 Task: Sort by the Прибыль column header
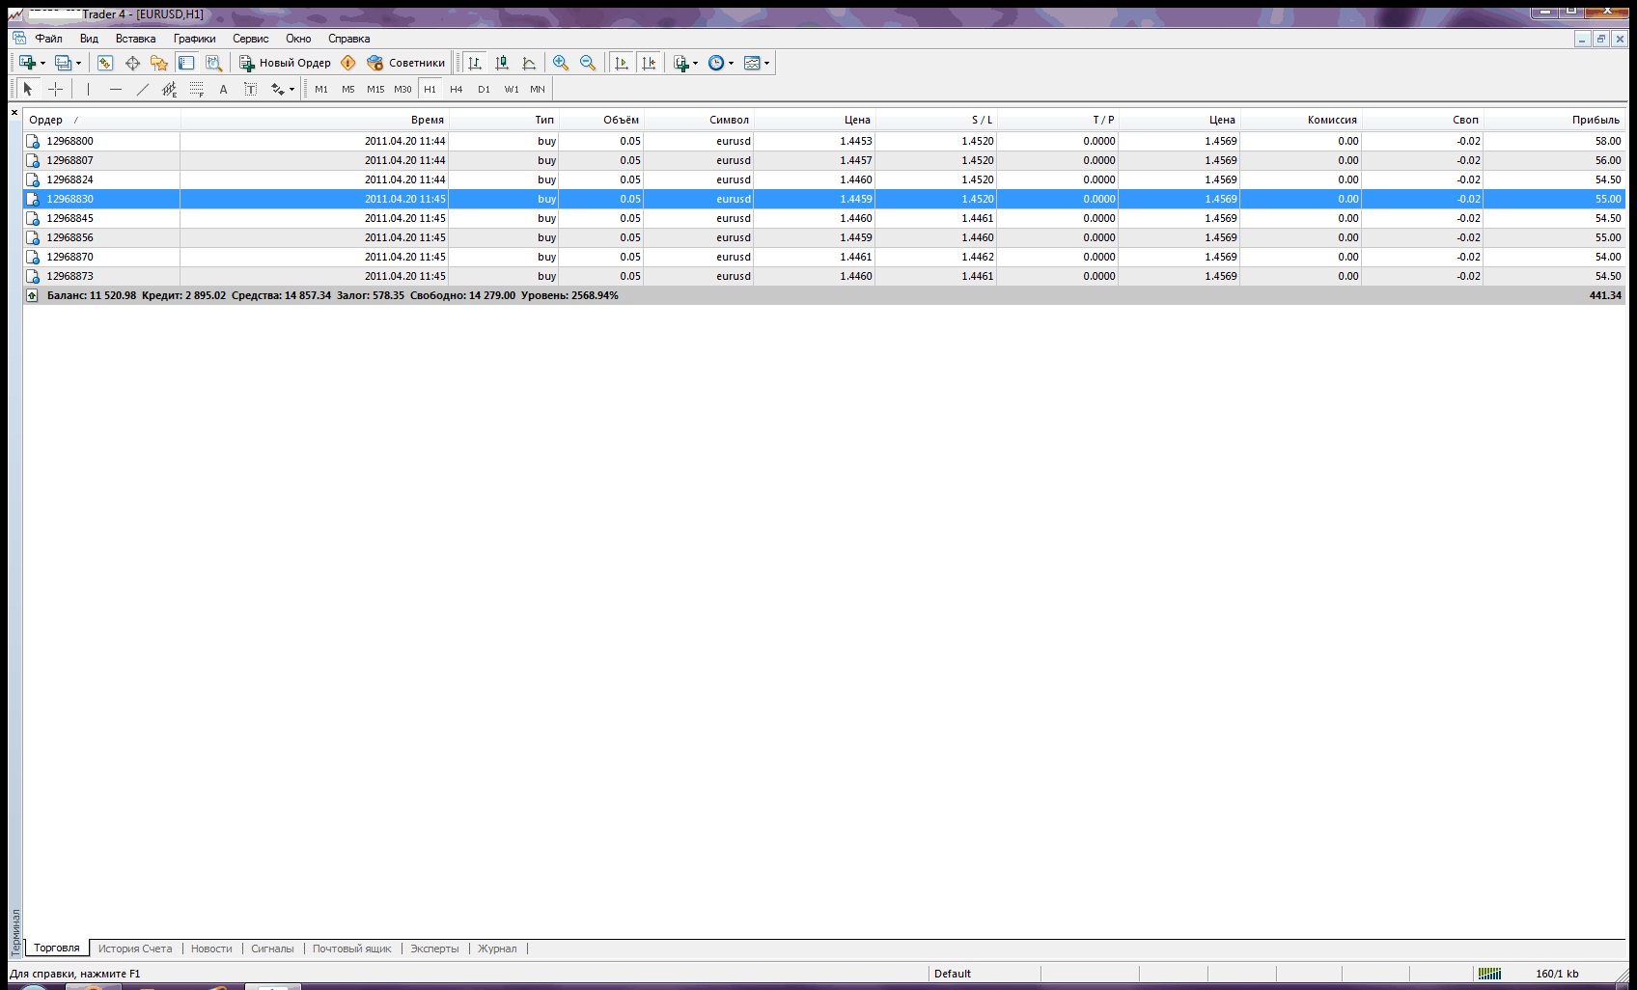click(x=1554, y=120)
